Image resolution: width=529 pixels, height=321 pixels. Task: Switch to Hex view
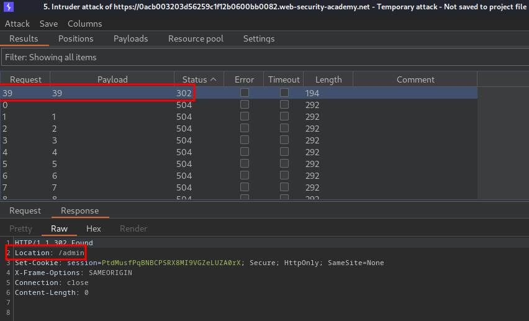click(94, 228)
